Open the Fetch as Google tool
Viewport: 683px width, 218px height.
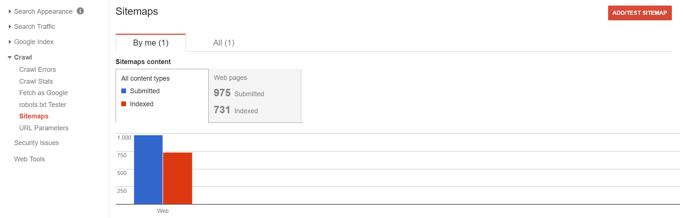click(43, 93)
